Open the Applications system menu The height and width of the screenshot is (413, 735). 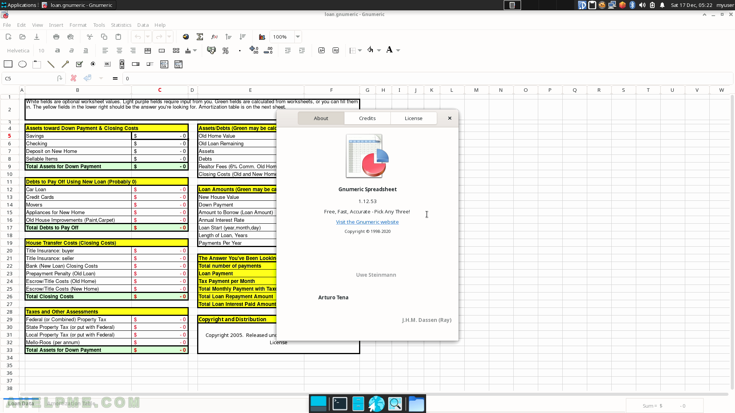(x=19, y=5)
